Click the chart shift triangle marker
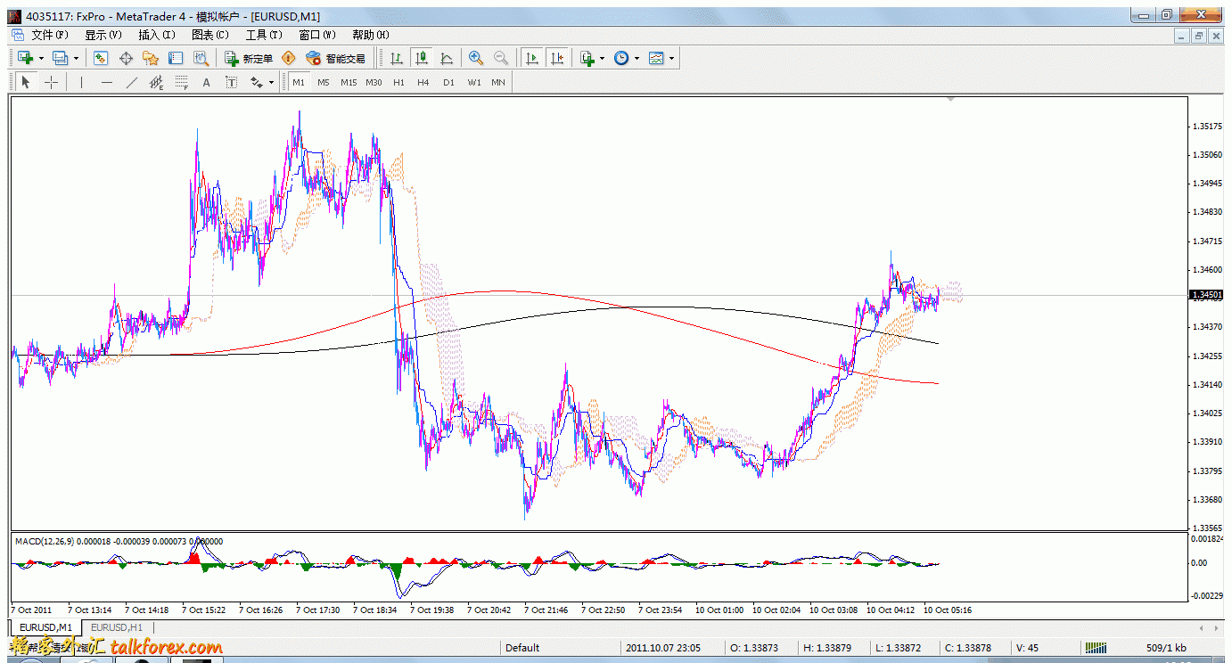 pos(951,99)
